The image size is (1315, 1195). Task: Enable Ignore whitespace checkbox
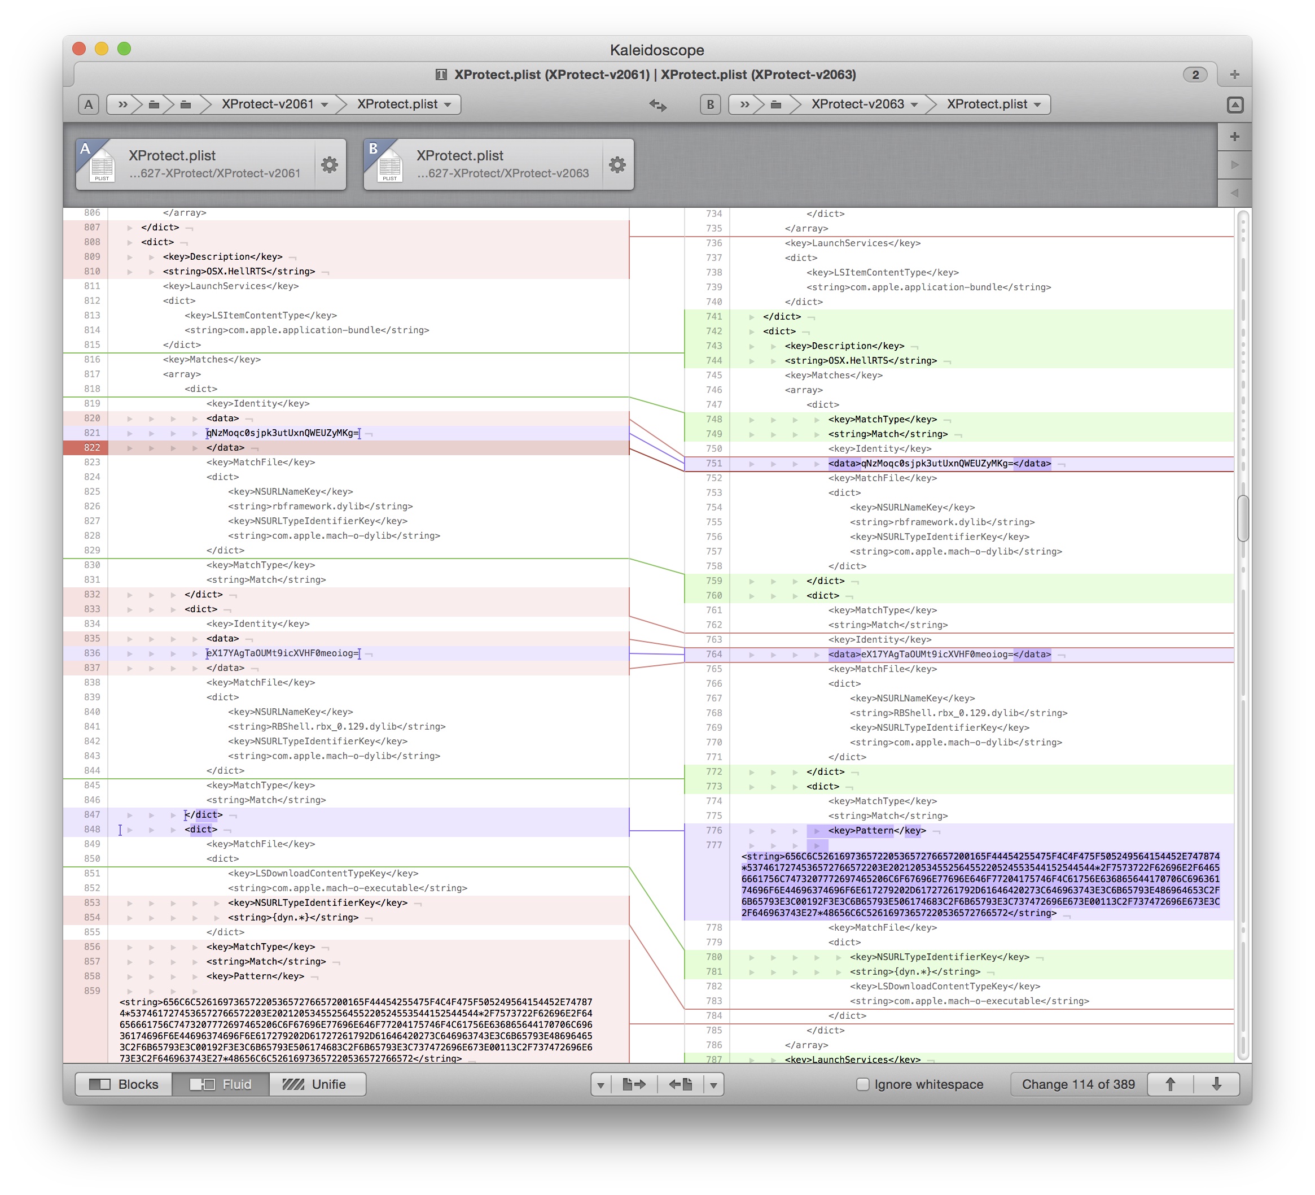pyautogui.click(x=862, y=1084)
